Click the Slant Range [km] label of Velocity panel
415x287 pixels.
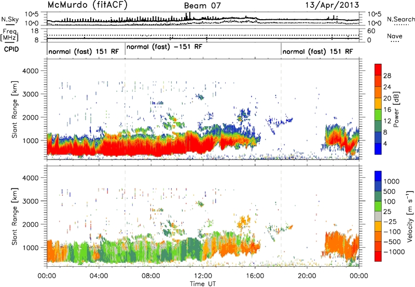coord(15,216)
